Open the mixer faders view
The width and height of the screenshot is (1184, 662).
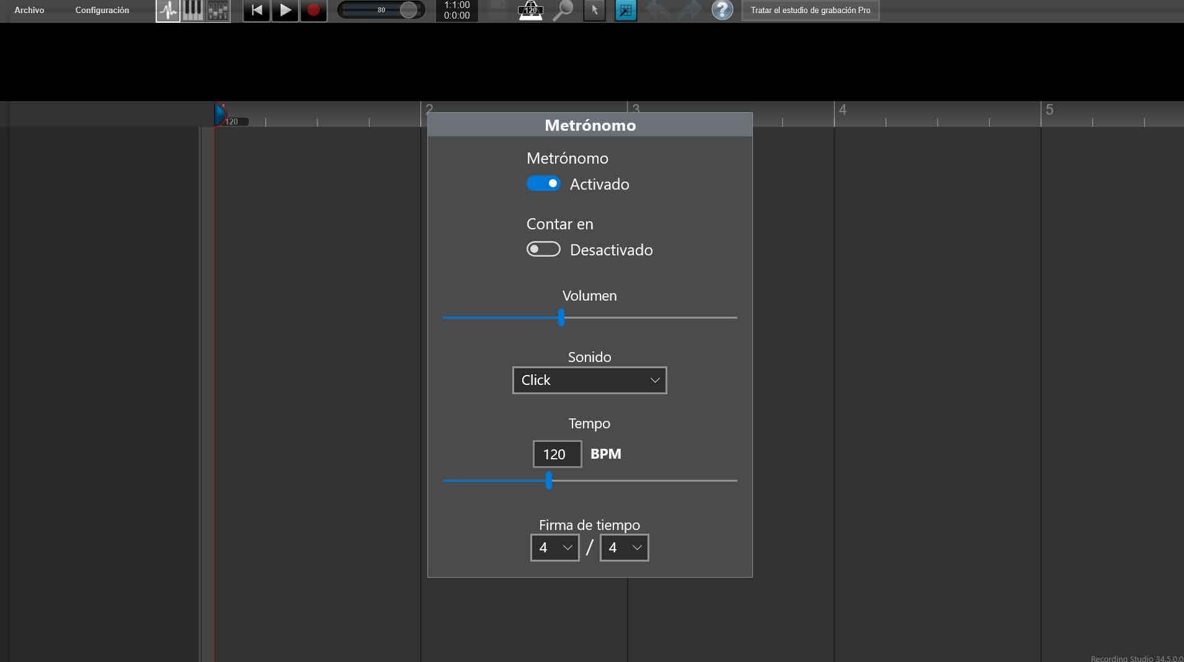218,11
